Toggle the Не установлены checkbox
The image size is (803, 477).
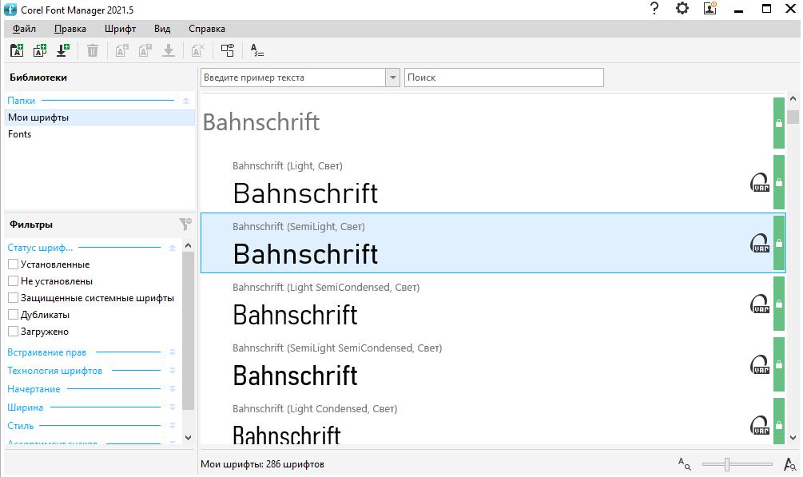13,281
